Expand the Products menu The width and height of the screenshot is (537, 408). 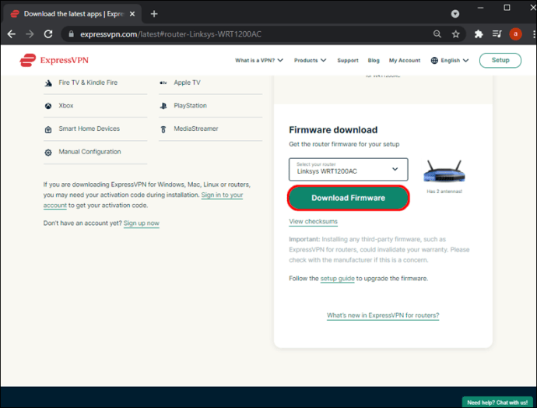pyautogui.click(x=310, y=60)
